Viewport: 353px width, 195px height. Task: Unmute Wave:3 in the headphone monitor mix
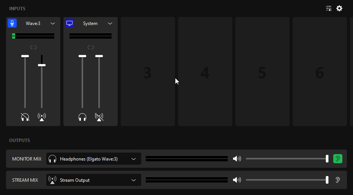(25, 117)
